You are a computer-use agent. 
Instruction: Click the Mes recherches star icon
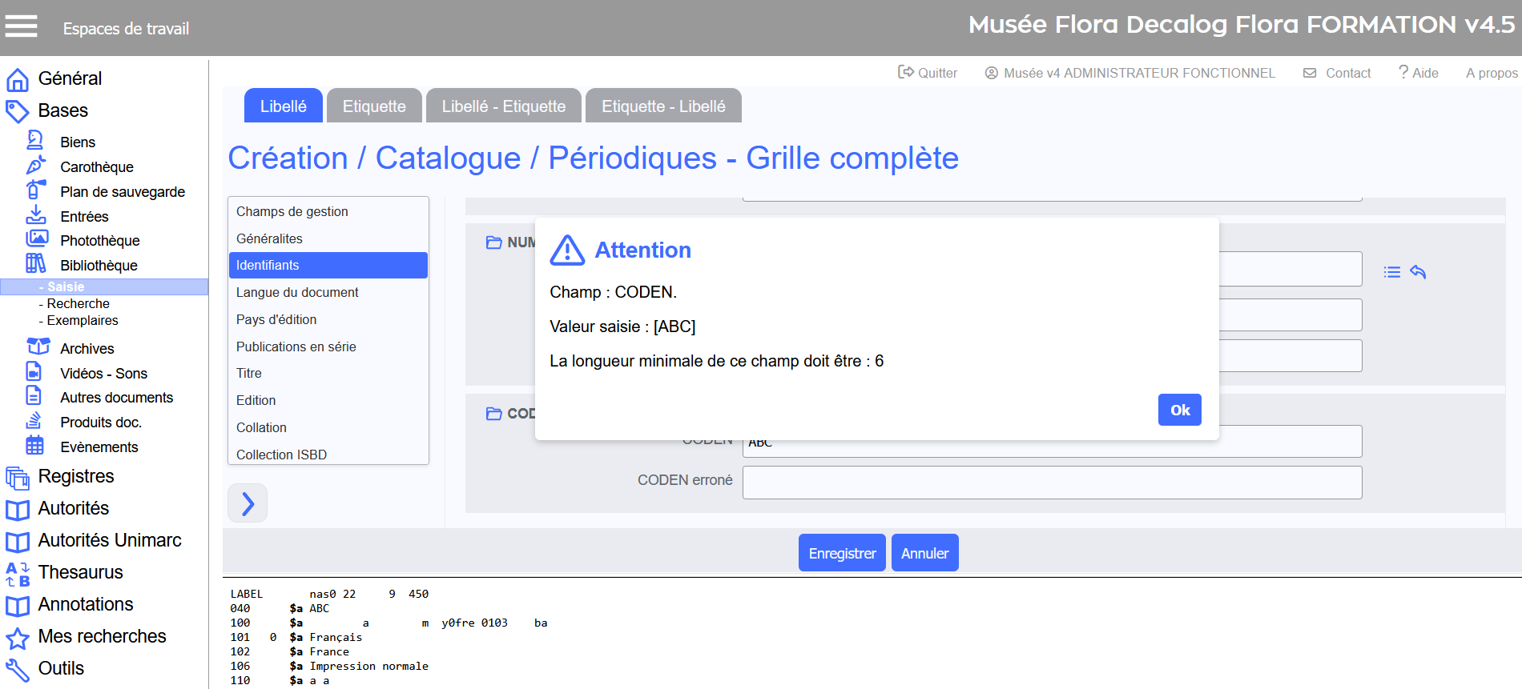click(x=18, y=638)
